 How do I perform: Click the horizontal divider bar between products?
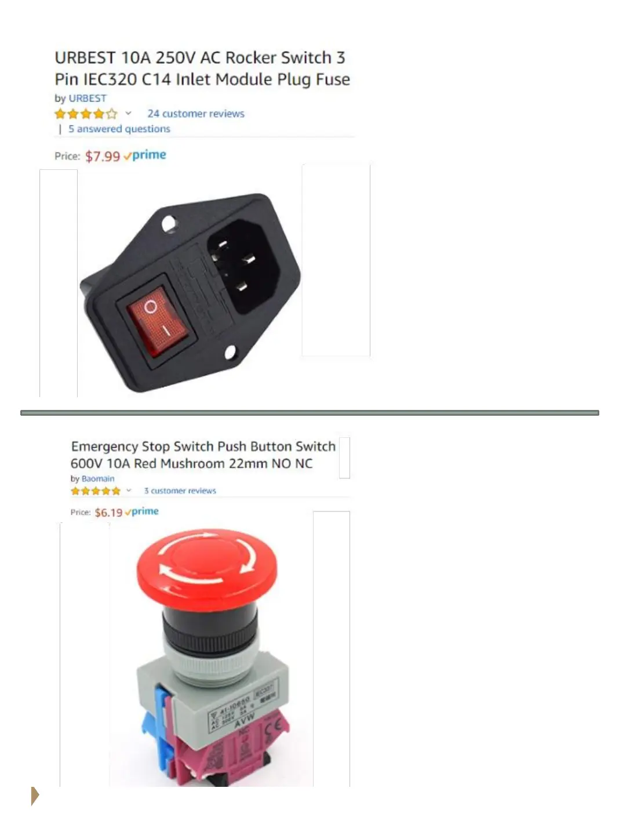tap(310, 413)
